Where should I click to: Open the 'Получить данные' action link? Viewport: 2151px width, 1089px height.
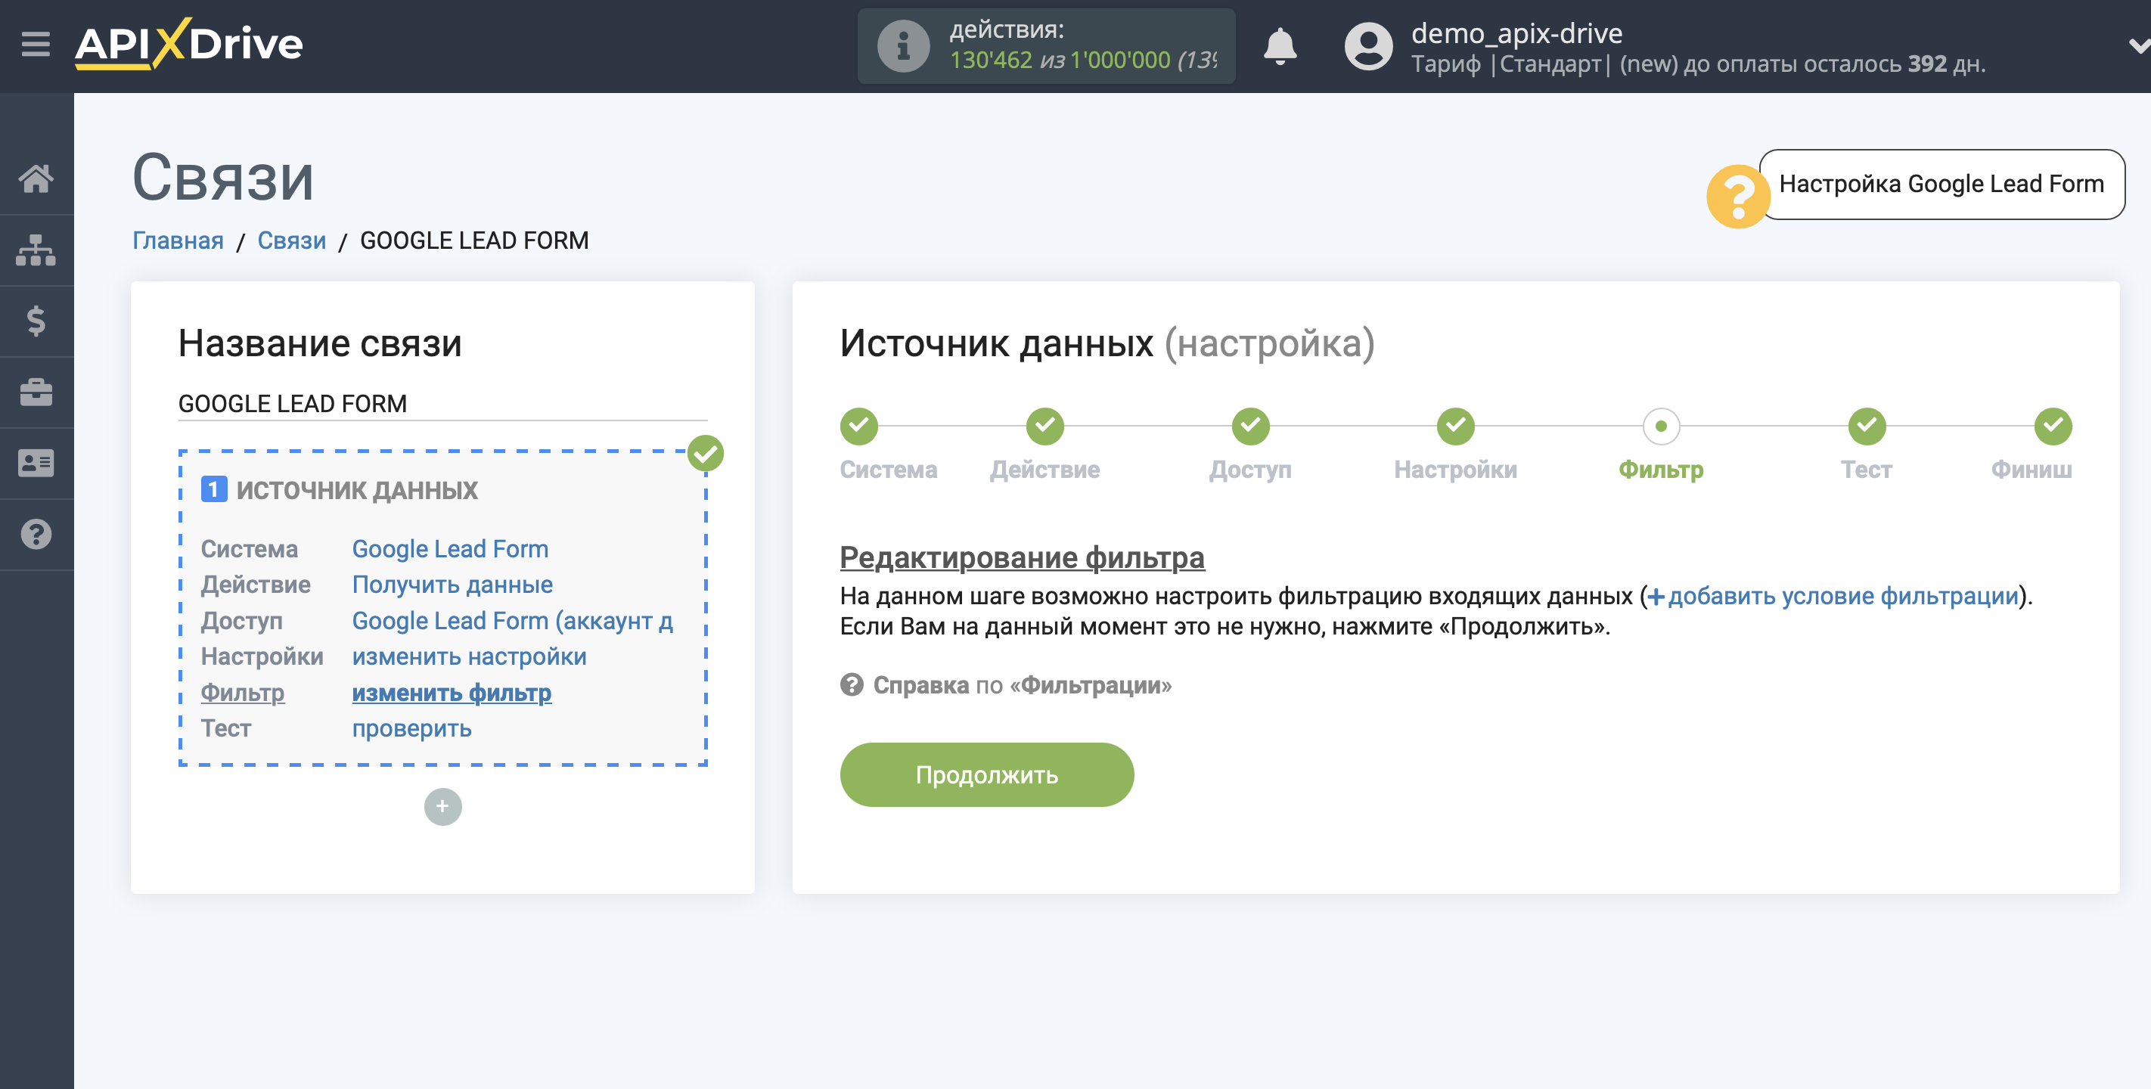(452, 585)
